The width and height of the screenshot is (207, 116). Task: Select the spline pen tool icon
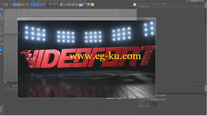point(65,5)
